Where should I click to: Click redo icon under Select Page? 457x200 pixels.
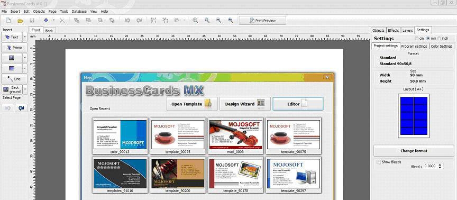click(x=21, y=108)
